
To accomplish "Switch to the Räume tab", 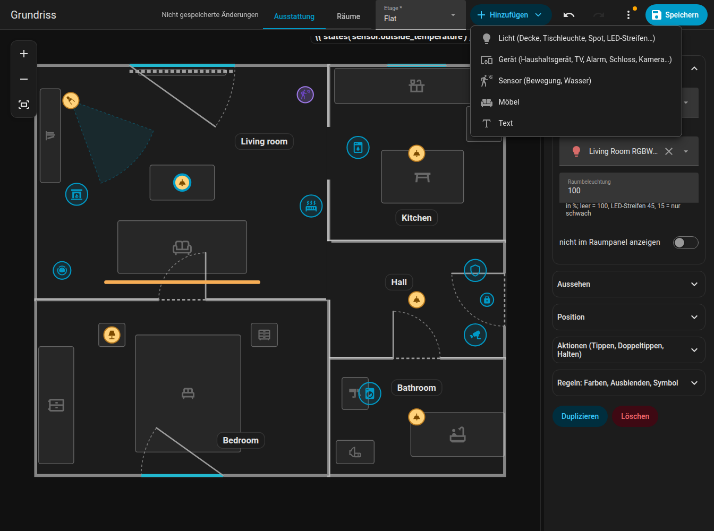I will pyautogui.click(x=348, y=16).
